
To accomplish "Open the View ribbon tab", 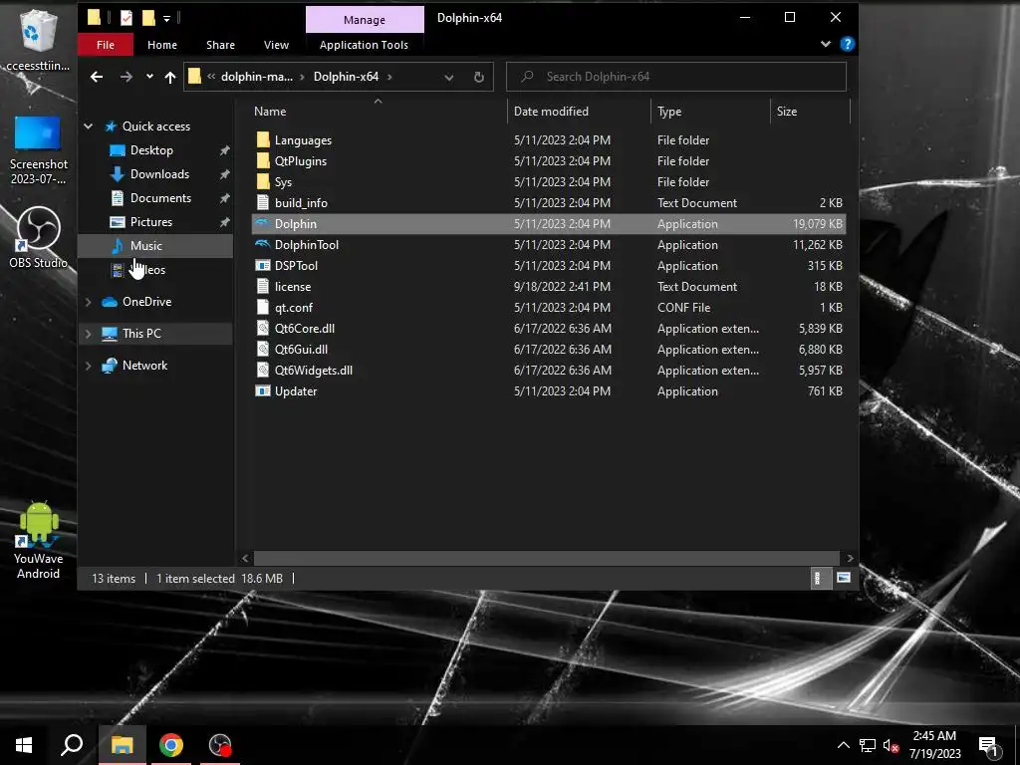I will click(x=276, y=45).
